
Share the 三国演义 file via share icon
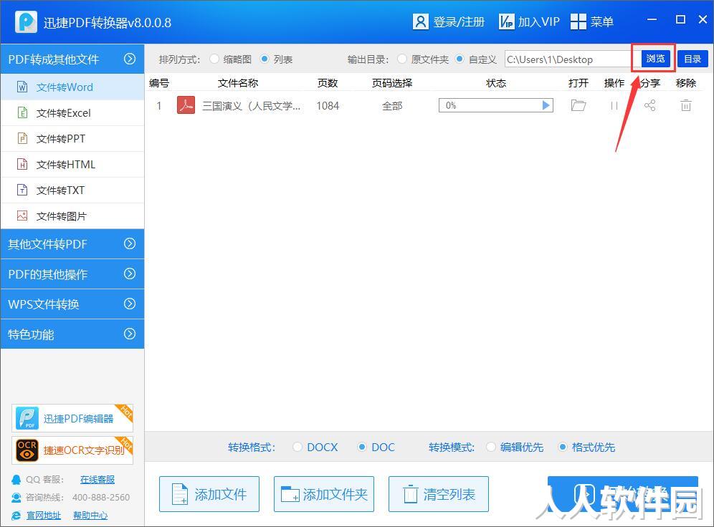point(649,105)
